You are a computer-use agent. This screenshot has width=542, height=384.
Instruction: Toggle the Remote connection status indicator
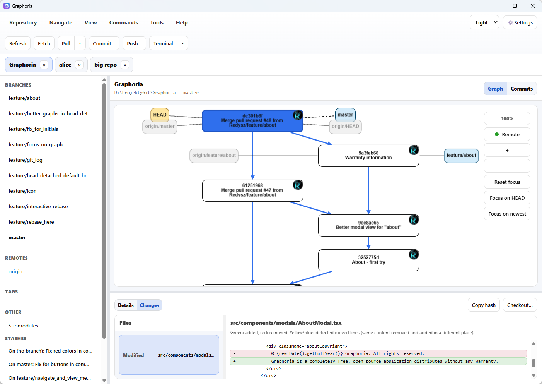pos(507,134)
